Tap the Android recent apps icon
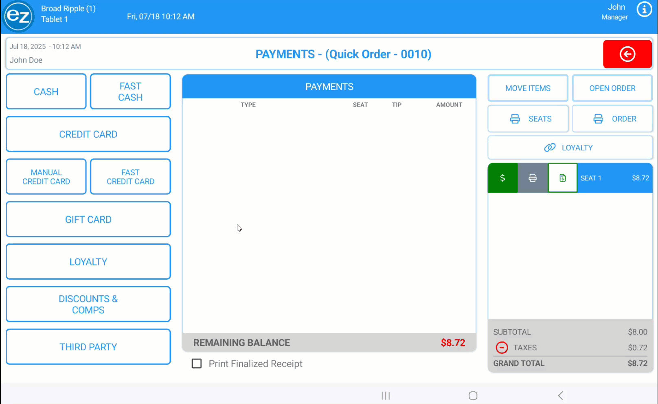This screenshot has height=404, width=658. [x=386, y=395]
